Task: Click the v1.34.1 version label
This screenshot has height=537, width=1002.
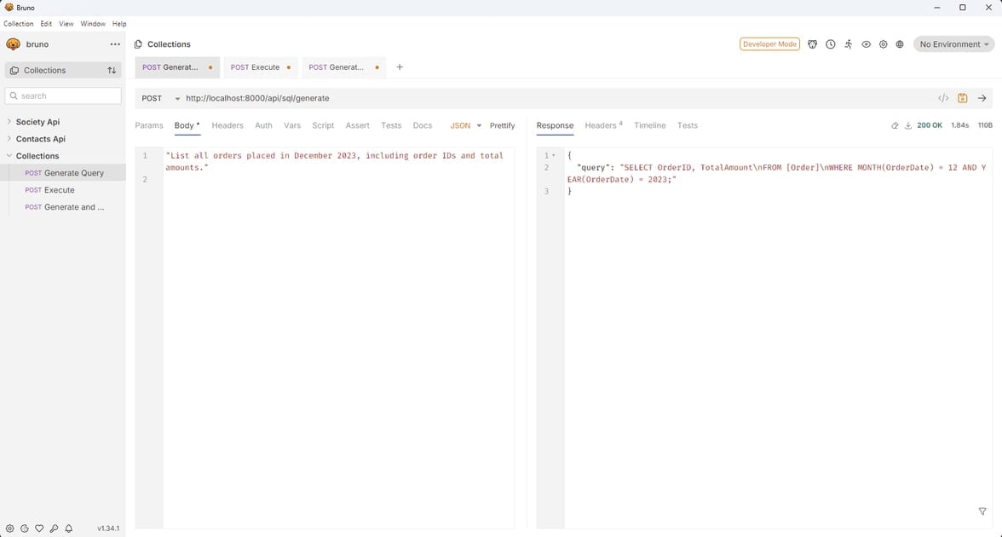Action: [x=108, y=528]
